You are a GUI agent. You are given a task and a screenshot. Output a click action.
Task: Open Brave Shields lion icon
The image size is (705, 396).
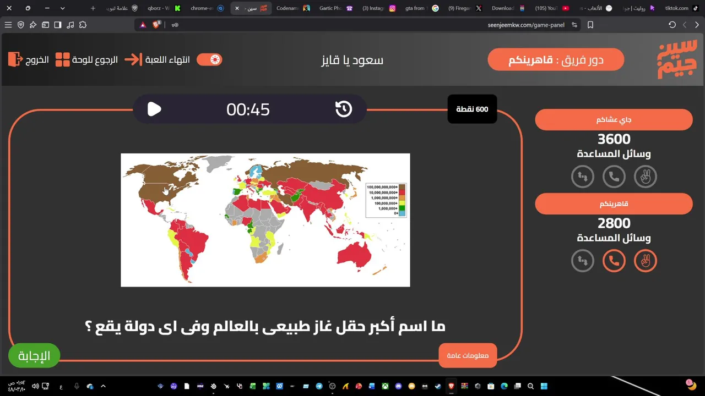pyautogui.click(x=156, y=25)
